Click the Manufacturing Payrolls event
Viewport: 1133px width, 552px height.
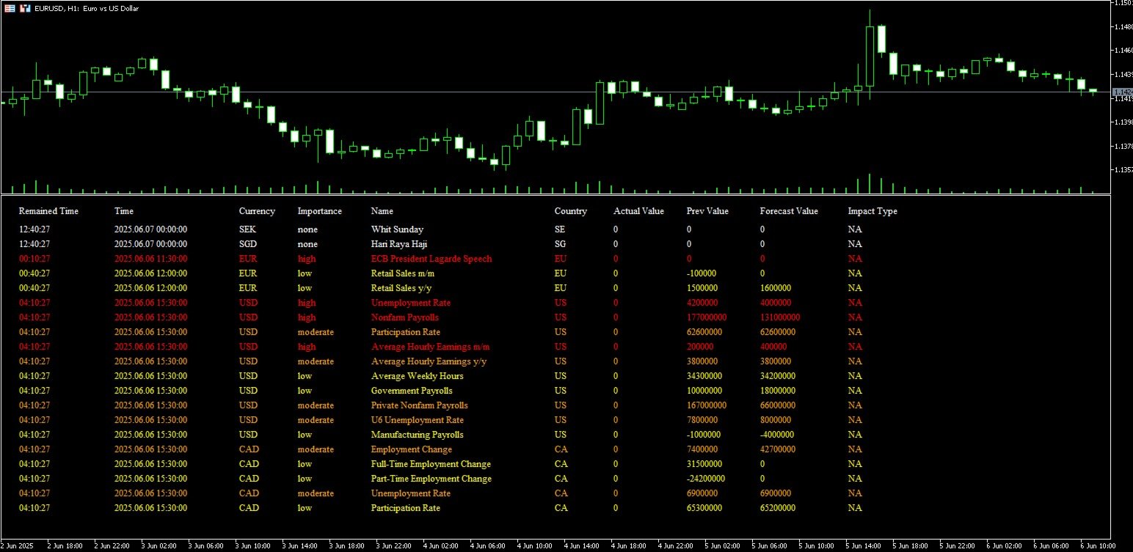pyautogui.click(x=418, y=435)
